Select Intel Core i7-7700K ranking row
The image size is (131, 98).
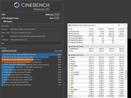pyautogui.click(x=31, y=75)
